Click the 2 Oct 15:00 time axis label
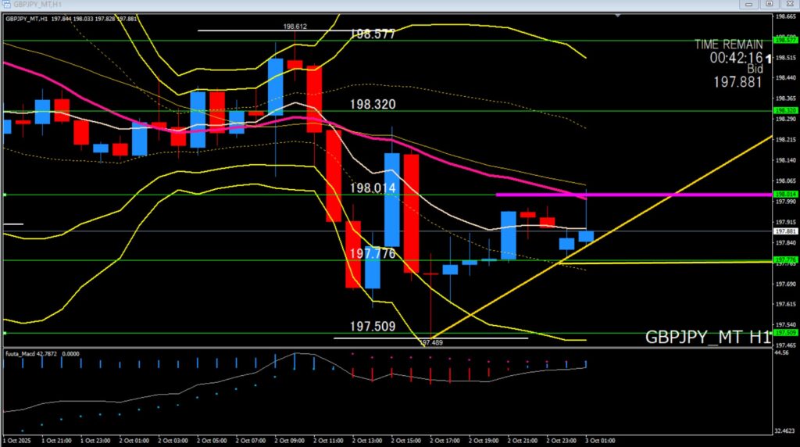 pyautogui.click(x=406, y=441)
